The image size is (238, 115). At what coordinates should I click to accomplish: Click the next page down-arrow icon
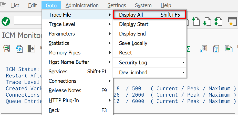(x=207, y=21)
